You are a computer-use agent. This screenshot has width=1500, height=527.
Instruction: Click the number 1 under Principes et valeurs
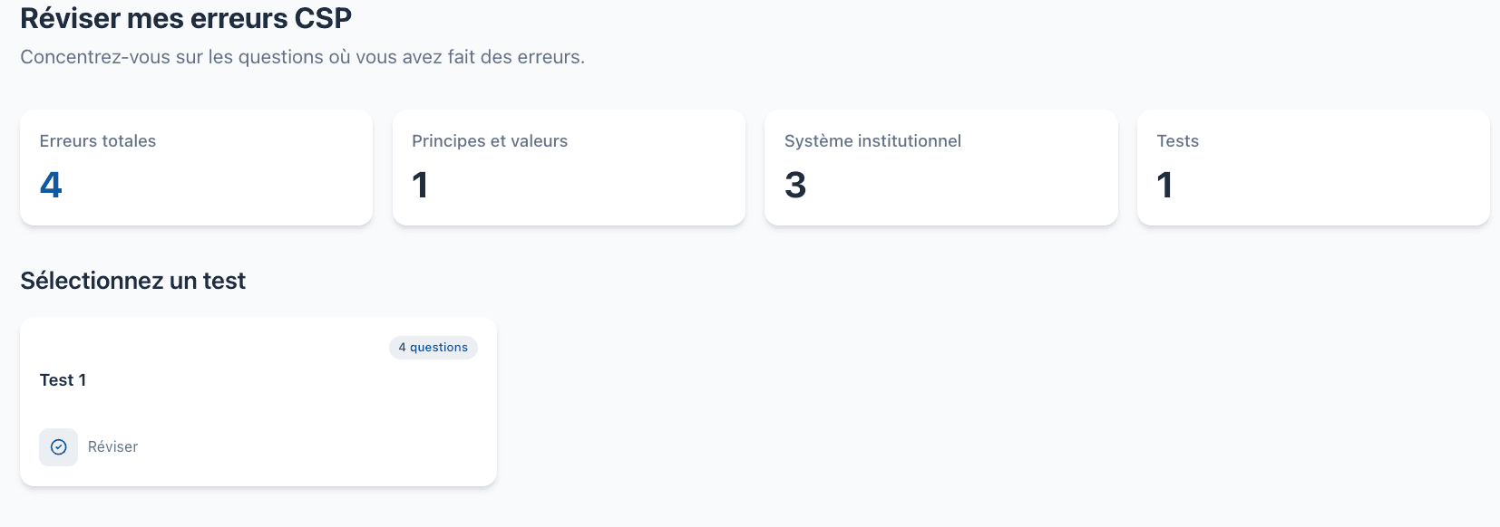point(420,185)
